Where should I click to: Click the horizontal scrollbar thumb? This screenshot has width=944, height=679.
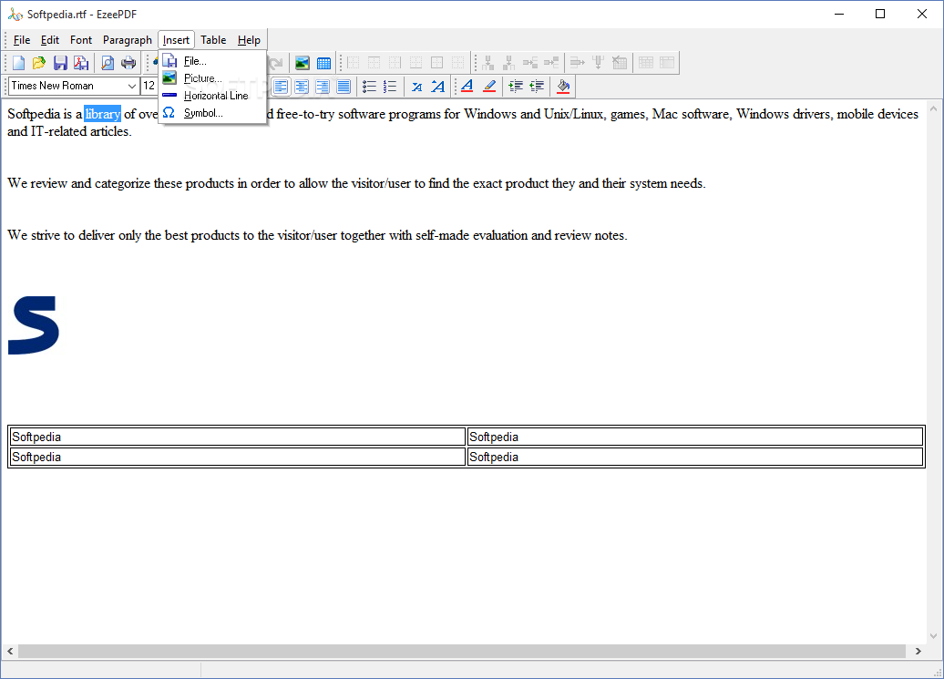pos(462,652)
